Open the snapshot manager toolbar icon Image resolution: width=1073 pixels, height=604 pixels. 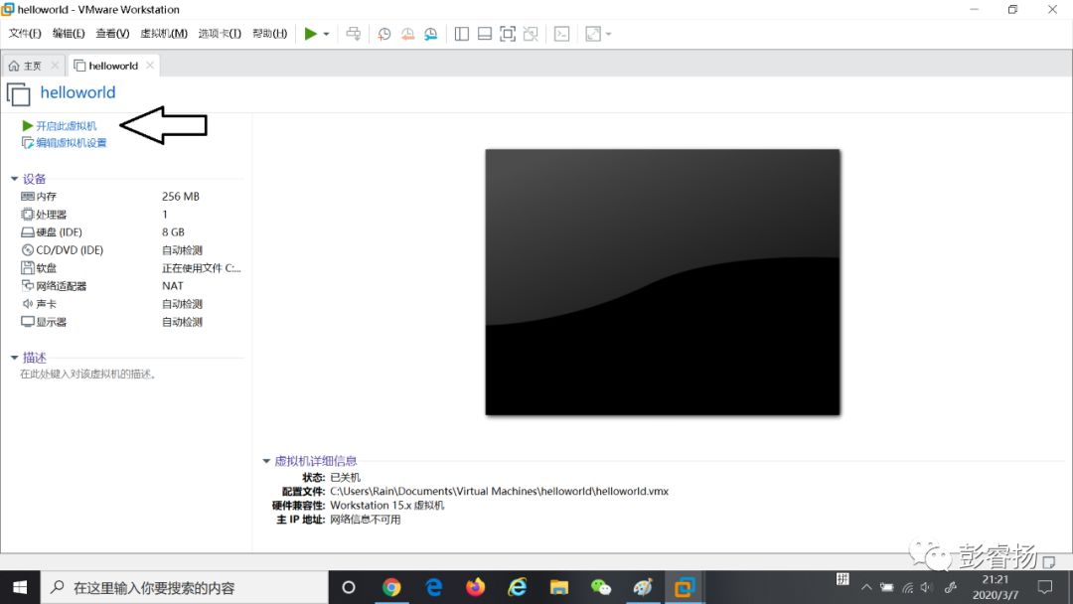point(430,34)
